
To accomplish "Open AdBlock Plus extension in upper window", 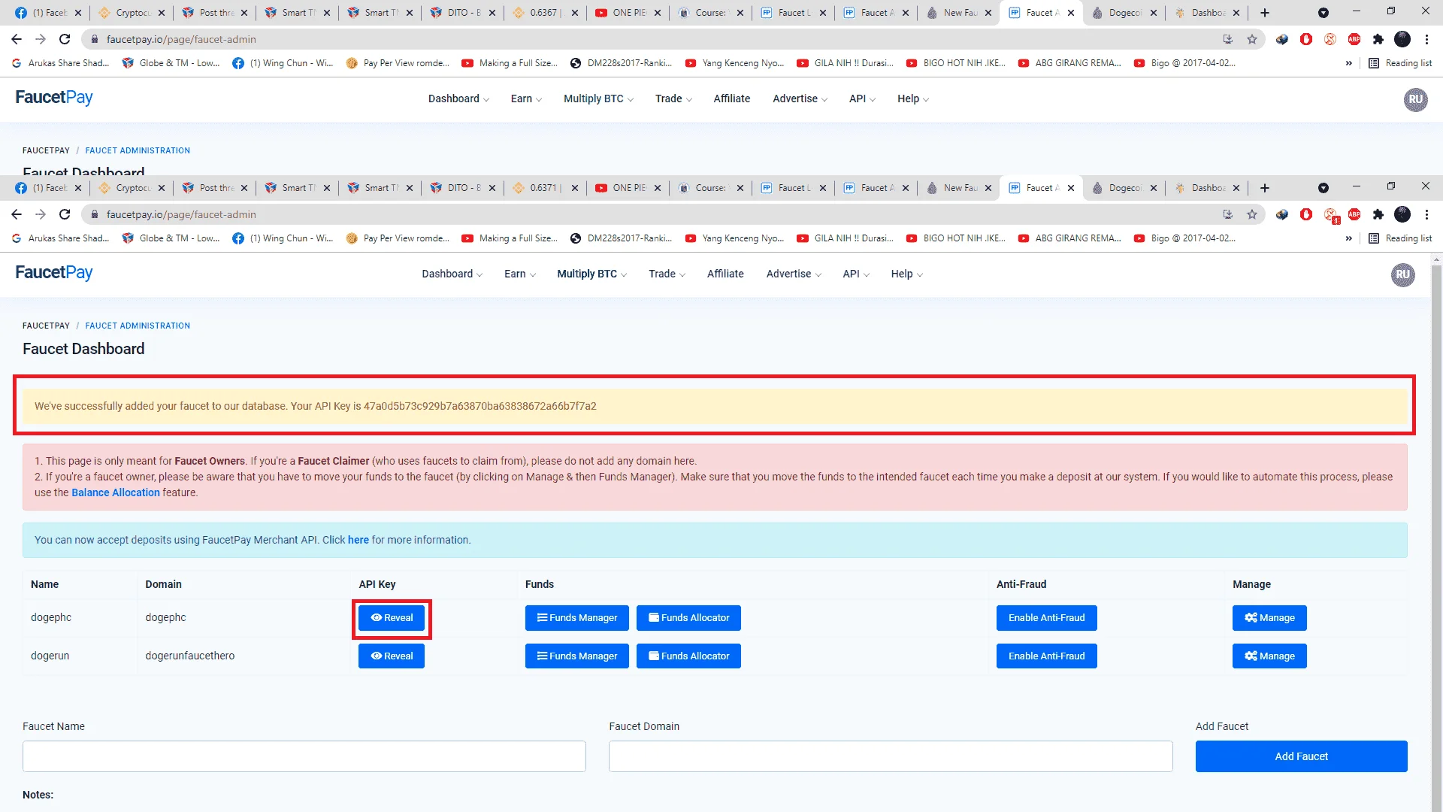I will 1354,39.
